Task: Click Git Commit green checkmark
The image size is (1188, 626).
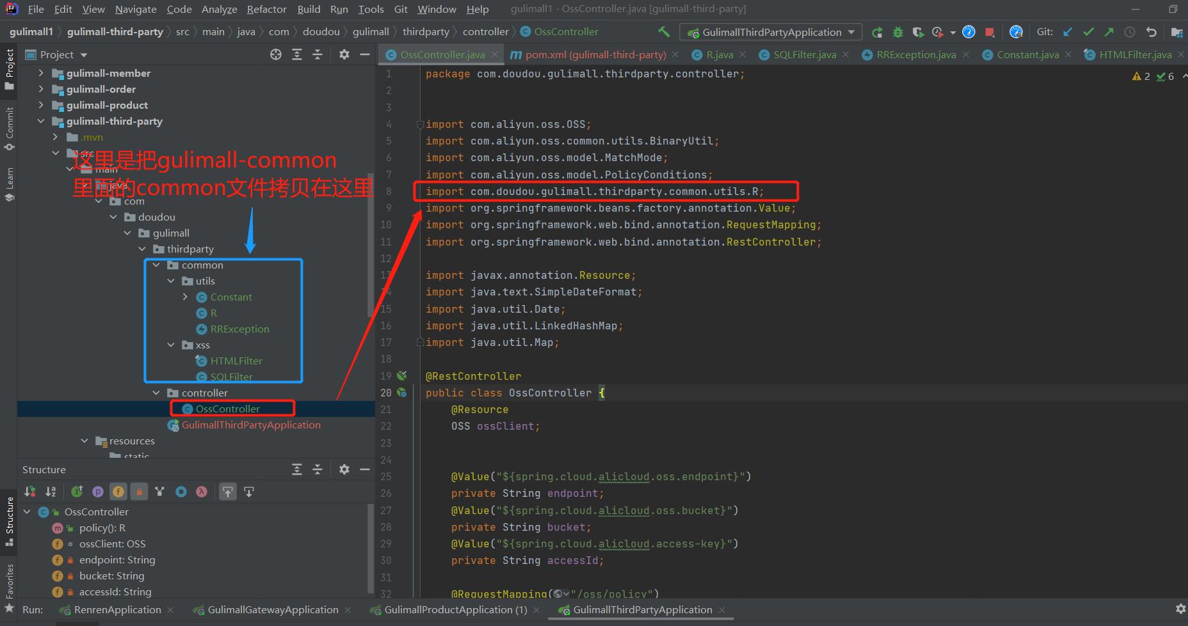Action: (x=1088, y=32)
